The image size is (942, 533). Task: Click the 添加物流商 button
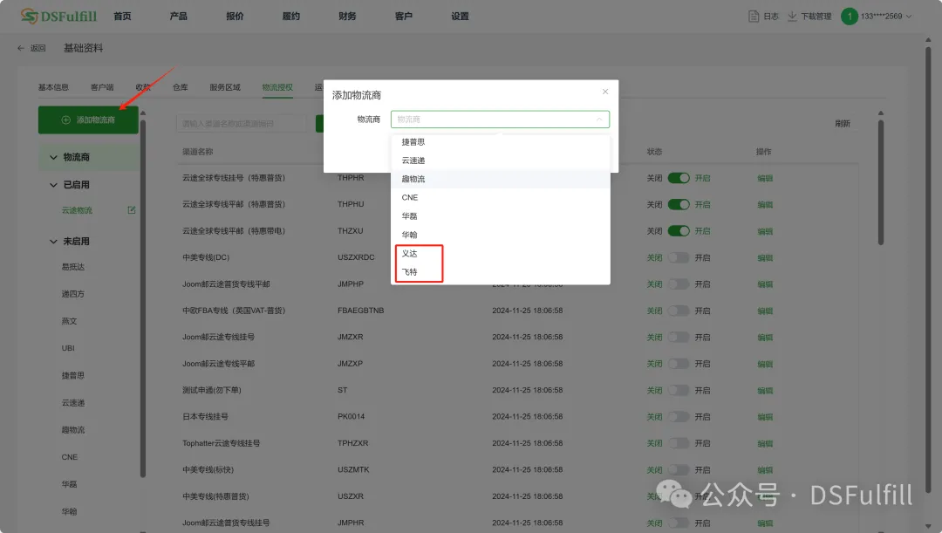[x=88, y=120]
